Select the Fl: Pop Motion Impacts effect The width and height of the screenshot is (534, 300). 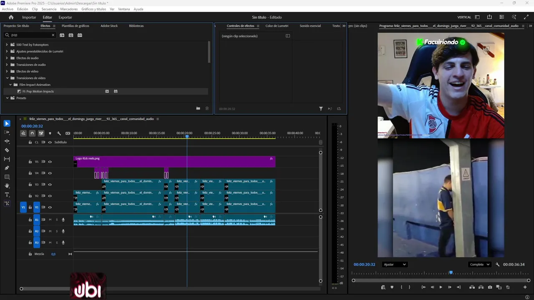38,91
